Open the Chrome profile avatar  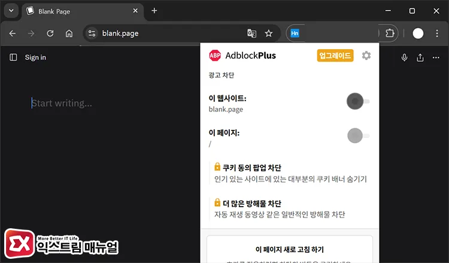pos(418,34)
